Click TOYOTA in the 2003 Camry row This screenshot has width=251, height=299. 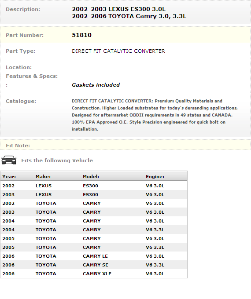tap(46, 212)
